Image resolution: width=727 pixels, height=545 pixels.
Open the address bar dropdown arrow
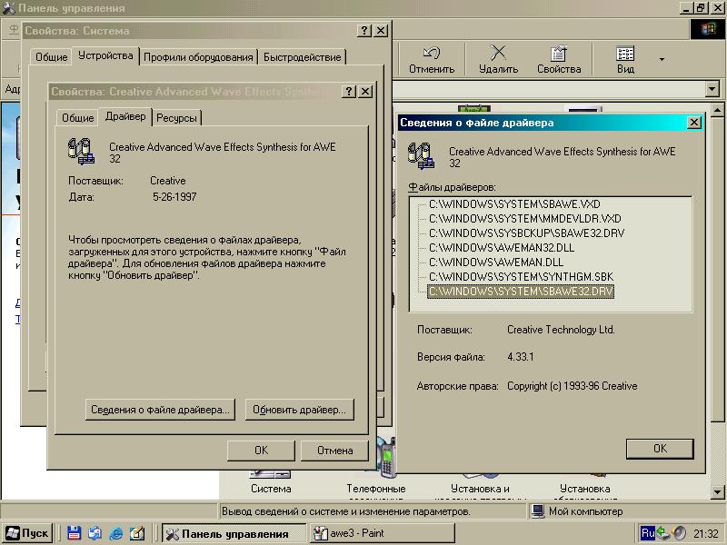coord(712,88)
